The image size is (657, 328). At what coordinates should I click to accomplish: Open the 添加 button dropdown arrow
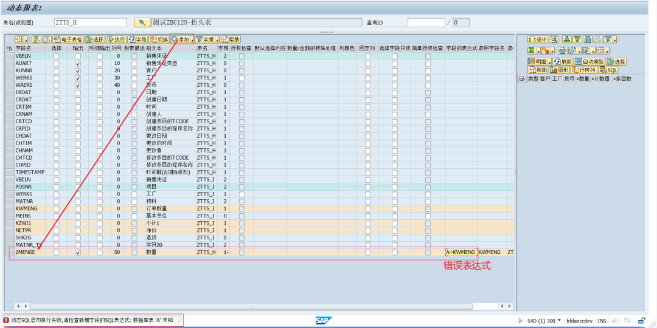click(192, 39)
